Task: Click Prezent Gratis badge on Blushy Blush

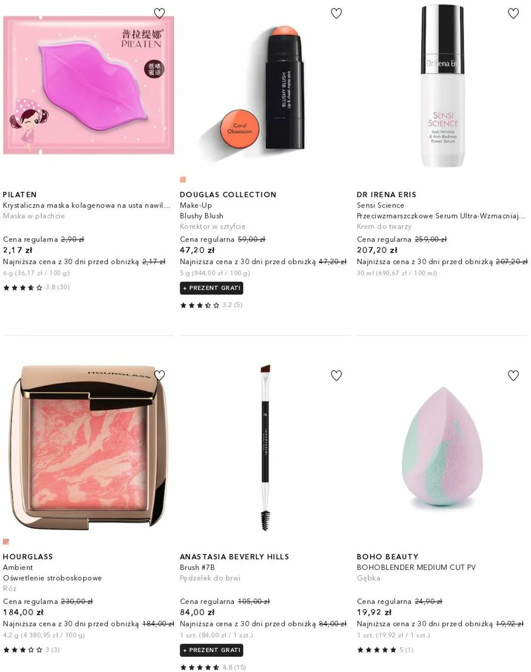Action: (x=212, y=288)
